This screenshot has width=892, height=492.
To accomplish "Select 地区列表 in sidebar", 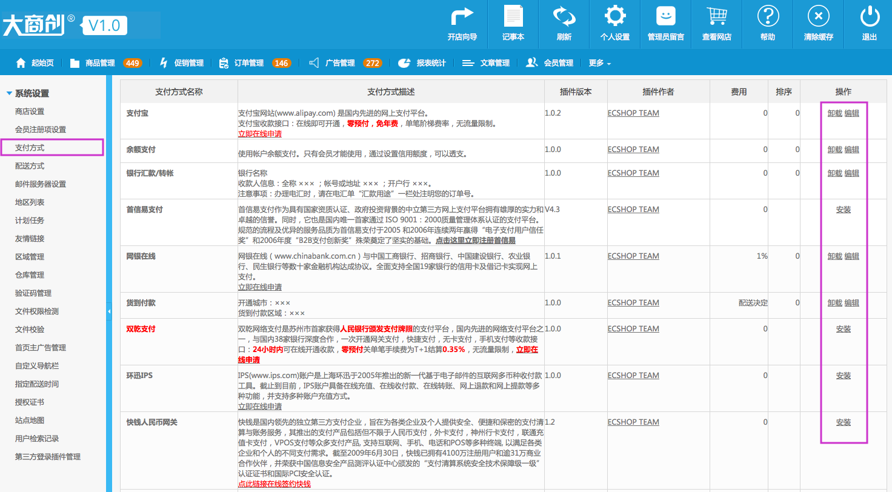I will pos(30,202).
